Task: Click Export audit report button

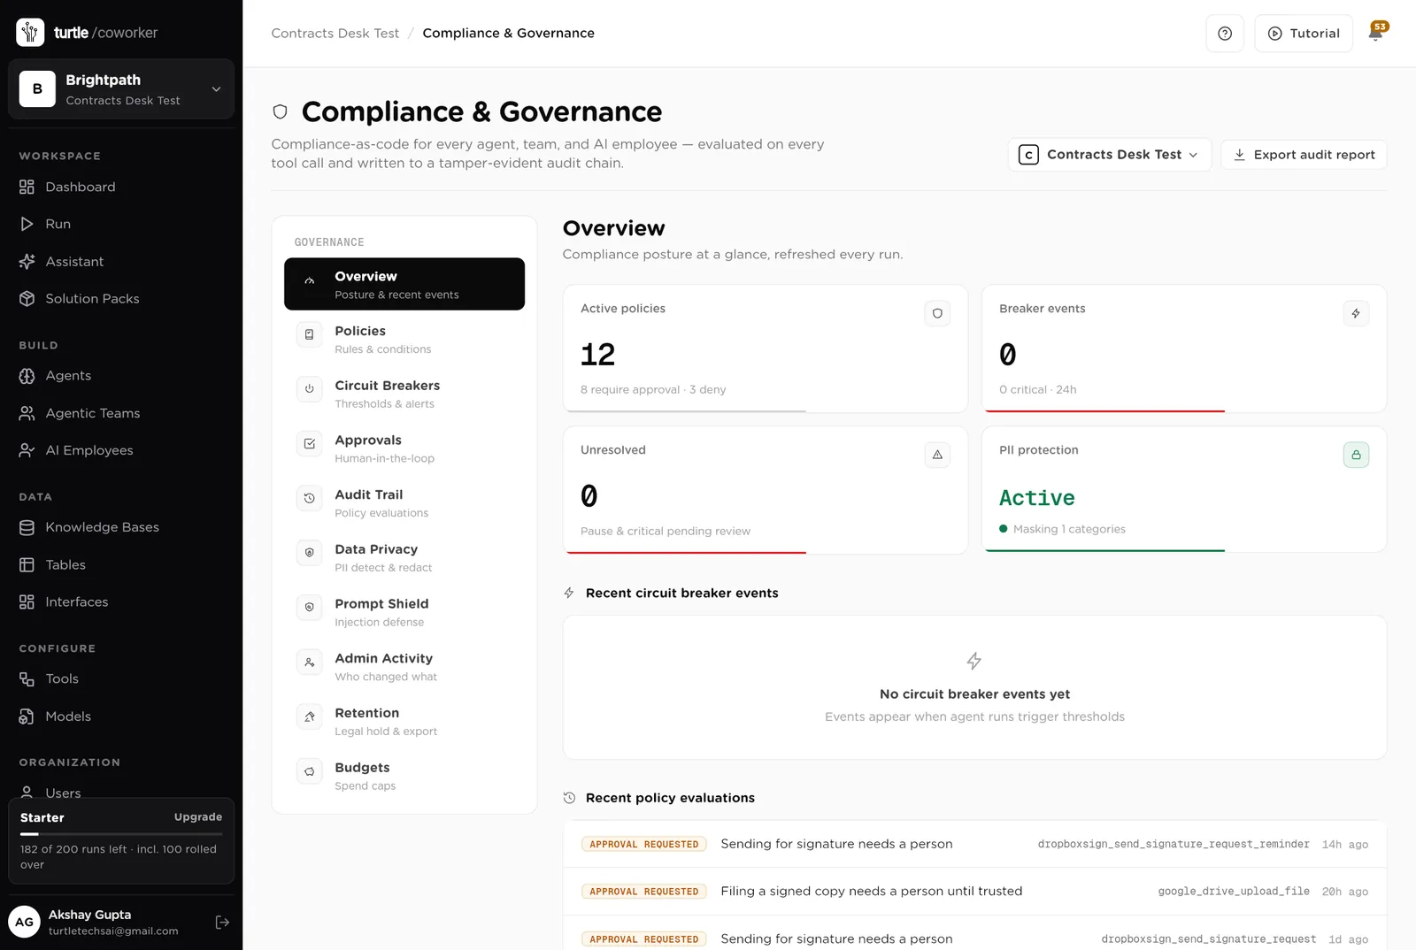Action: pyautogui.click(x=1304, y=155)
